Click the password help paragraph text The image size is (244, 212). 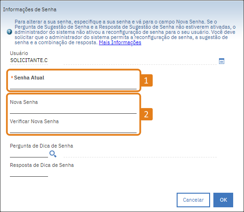125,32
